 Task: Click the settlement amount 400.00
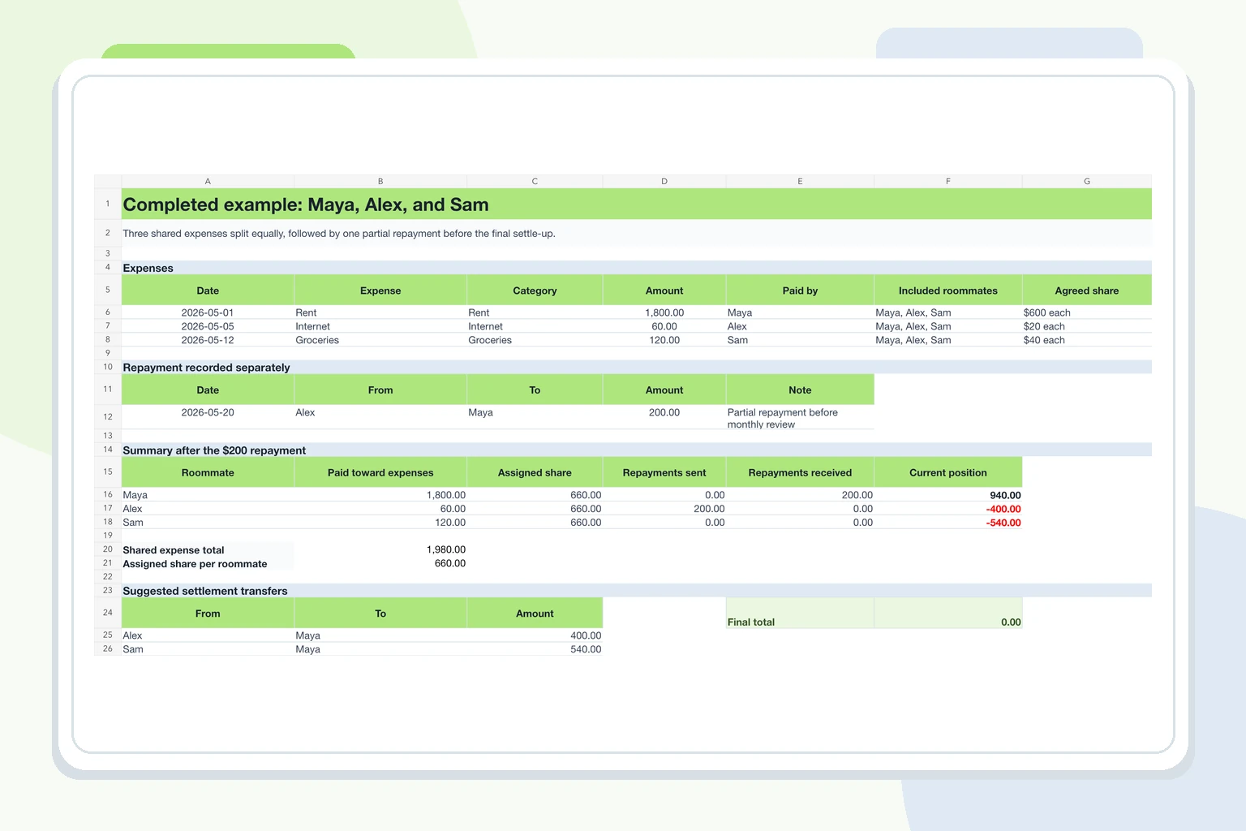point(535,635)
